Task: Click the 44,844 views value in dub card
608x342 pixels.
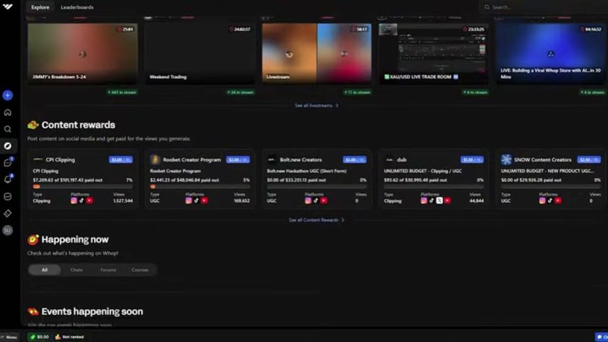Action: 476,201
